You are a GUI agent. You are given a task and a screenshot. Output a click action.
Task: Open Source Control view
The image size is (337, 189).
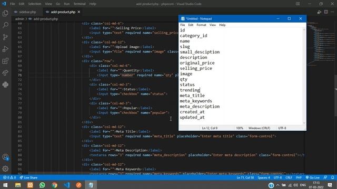pyautogui.click(x=5, y=37)
